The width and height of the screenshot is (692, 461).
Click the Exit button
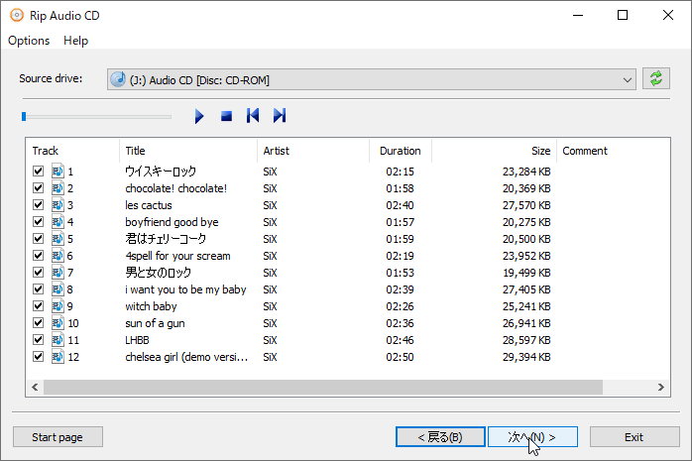click(x=634, y=437)
